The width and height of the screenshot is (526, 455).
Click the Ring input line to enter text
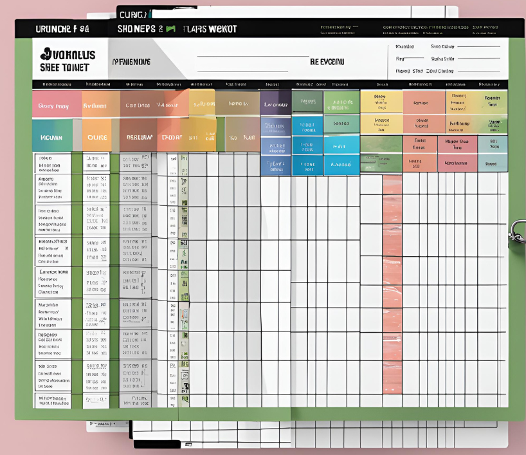coord(415,59)
